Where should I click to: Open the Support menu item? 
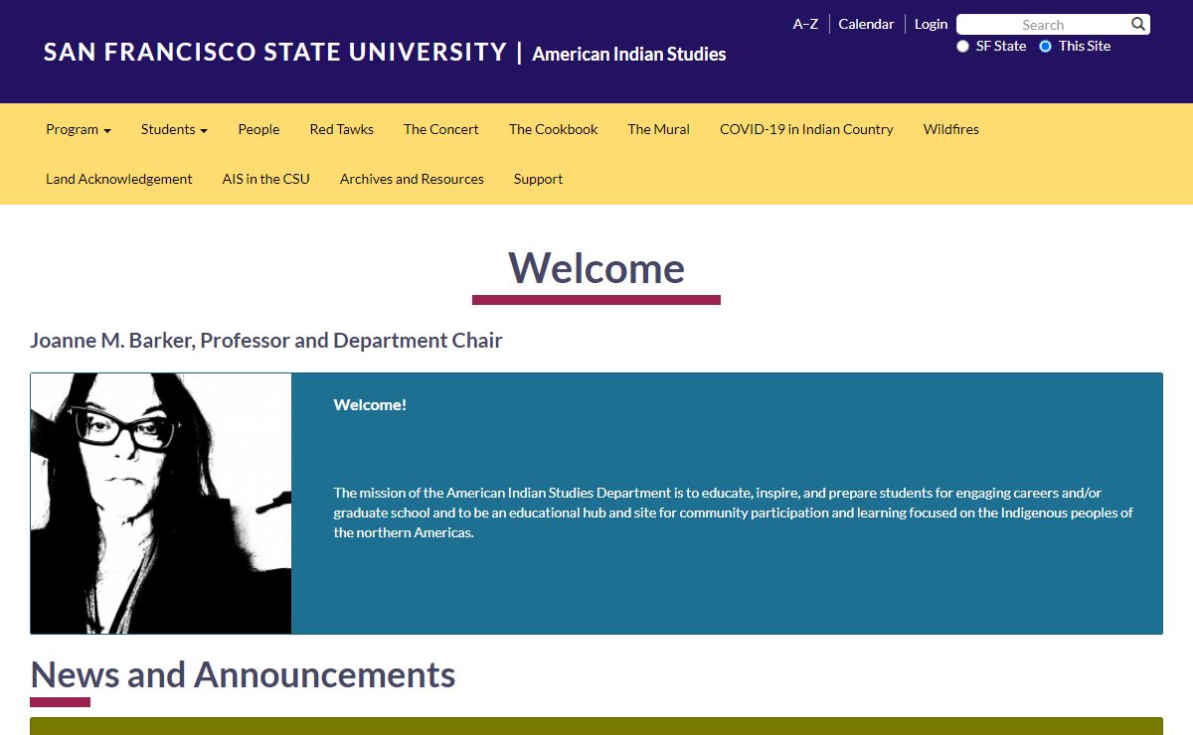[x=538, y=179]
